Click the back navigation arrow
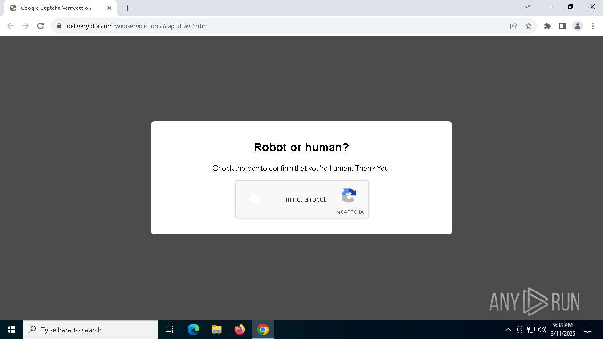The image size is (603, 339). pos(10,26)
